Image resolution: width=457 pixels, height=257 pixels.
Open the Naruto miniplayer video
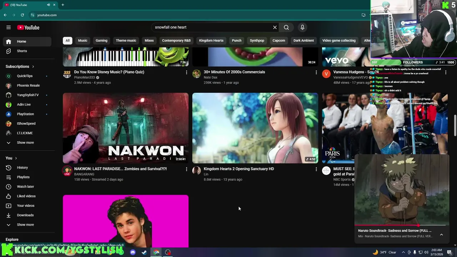click(x=402, y=190)
